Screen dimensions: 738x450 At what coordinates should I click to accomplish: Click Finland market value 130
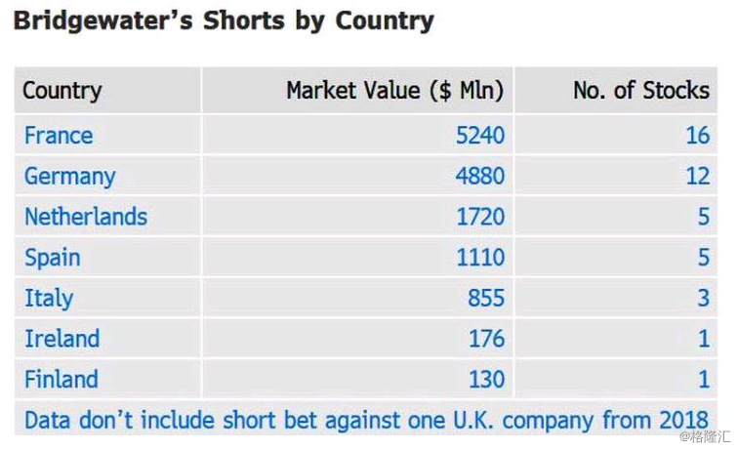[x=485, y=379]
